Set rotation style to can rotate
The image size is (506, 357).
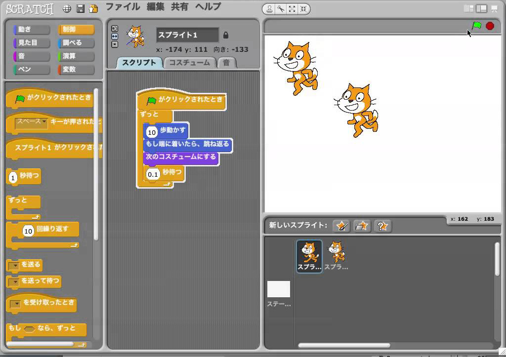[115, 28]
